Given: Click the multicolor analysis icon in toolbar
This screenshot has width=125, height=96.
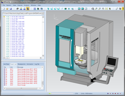Looking at the screenshot, I should [42, 9].
